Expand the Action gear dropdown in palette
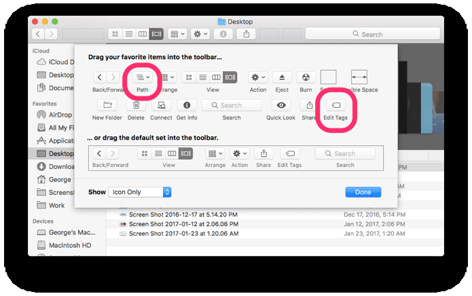 pos(258,77)
